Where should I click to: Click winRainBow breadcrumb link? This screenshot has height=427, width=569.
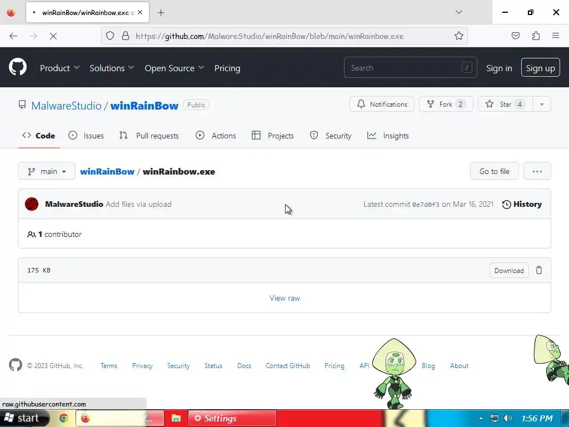coord(107,171)
